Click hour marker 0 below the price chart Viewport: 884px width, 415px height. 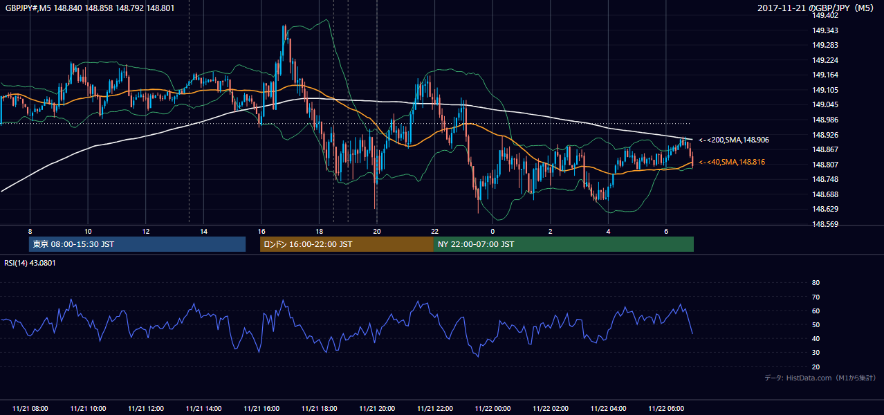(x=493, y=231)
